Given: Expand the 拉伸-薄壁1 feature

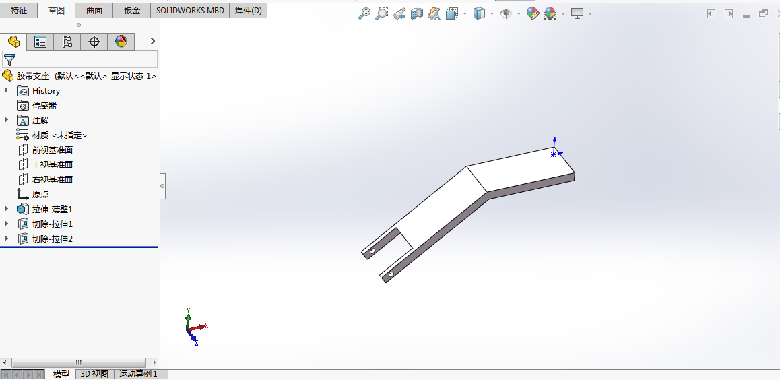Looking at the screenshot, I should click(7, 209).
